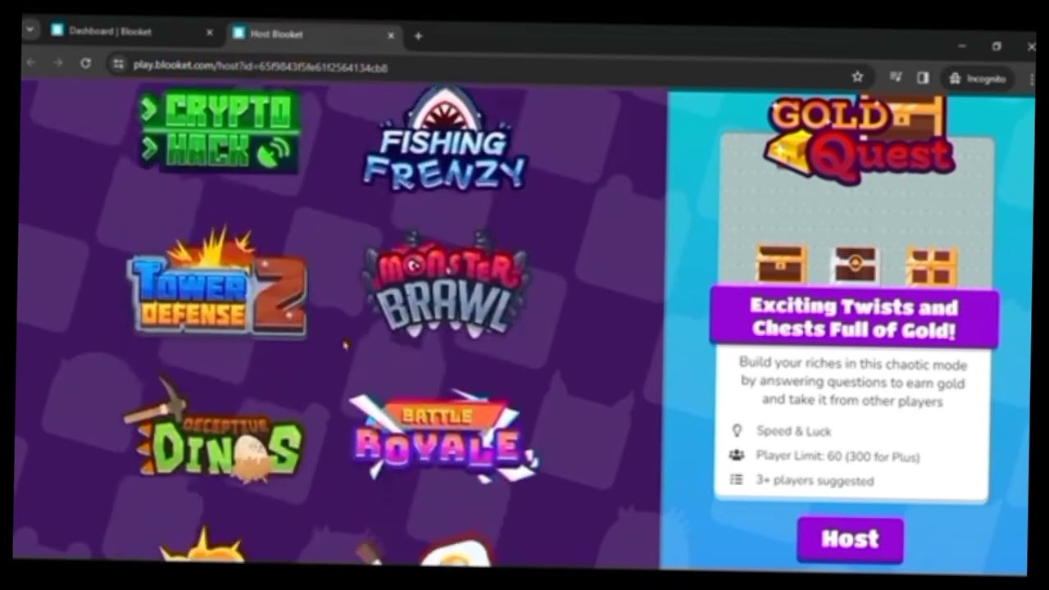Click the list icon beside 3+ players suggested

[736, 480]
